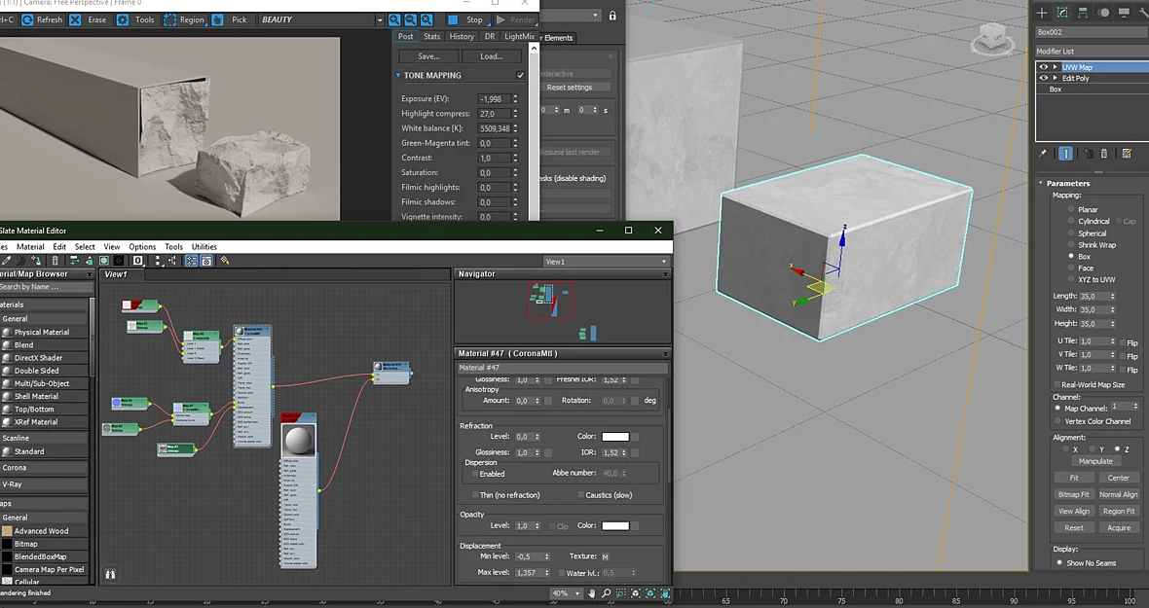This screenshot has height=608, width=1149.
Task: Enable the Caustics (slow) checkbox
Action: pyautogui.click(x=580, y=495)
